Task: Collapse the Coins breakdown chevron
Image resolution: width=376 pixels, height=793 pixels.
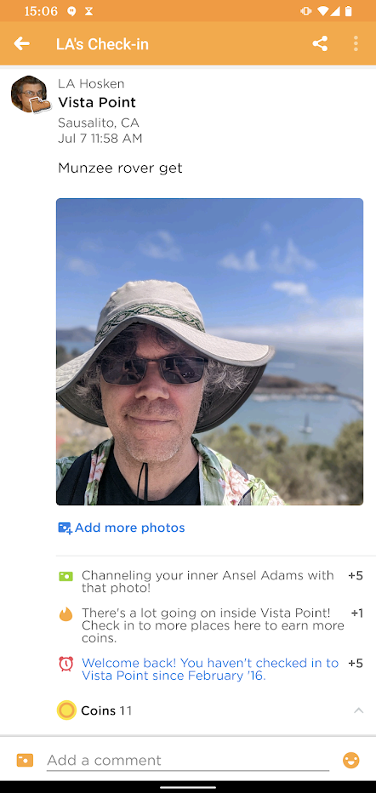Action: pyautogui.click(x=358, y=710)
